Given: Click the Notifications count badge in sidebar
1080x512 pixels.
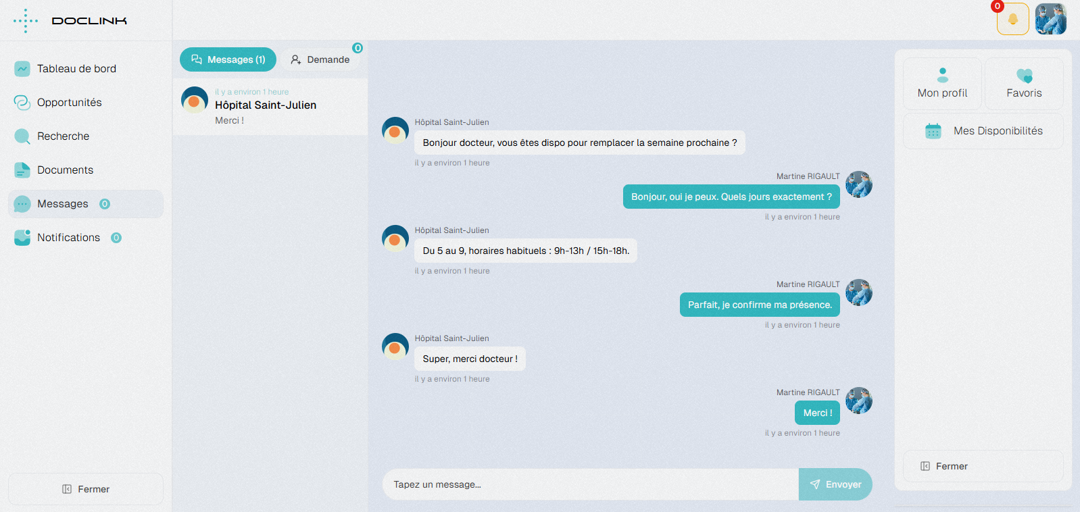Looking at the screenshot, I should click(116, 238).
